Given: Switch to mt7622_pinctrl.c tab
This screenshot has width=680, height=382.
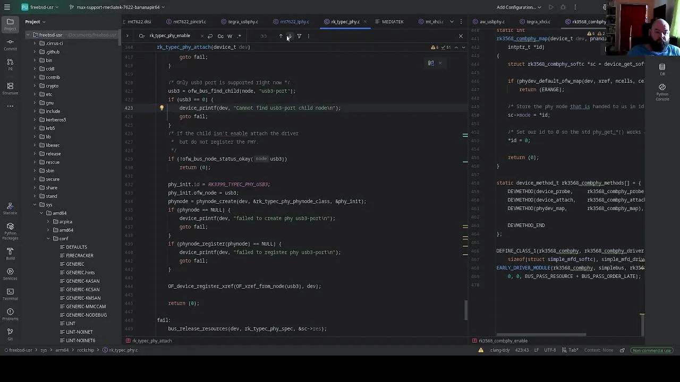Looking at the screenshot, I should pos(186,22).
